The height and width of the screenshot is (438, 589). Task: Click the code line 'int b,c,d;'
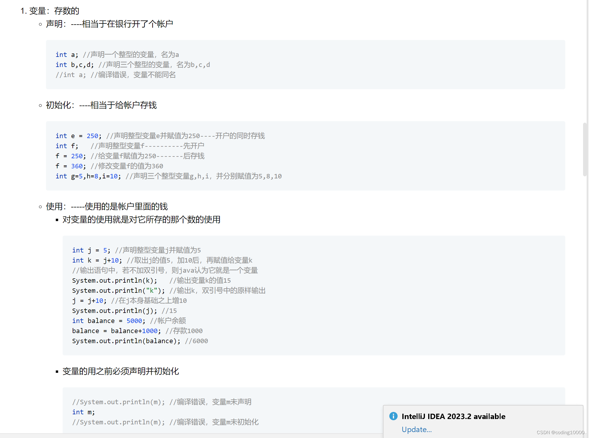tap(75, 65)
